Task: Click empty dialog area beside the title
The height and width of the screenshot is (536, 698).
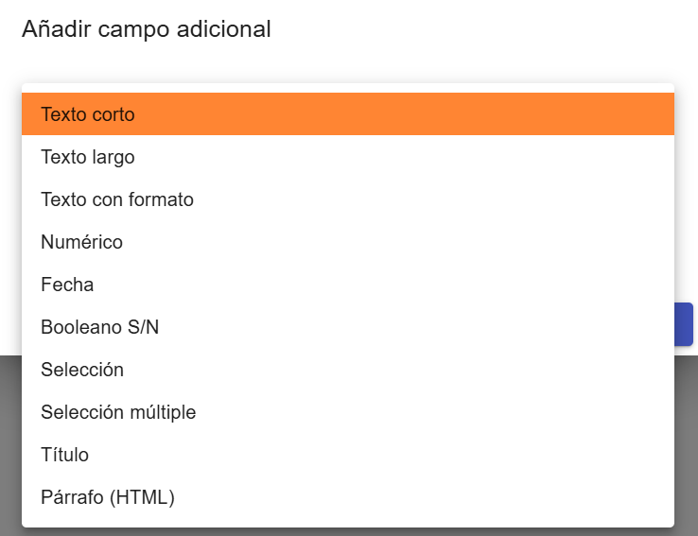Action: click(480, 29)
